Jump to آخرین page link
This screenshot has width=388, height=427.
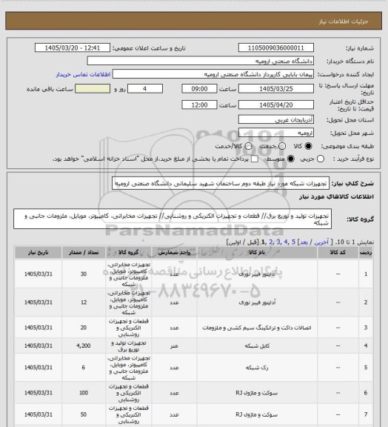point(321,242)
